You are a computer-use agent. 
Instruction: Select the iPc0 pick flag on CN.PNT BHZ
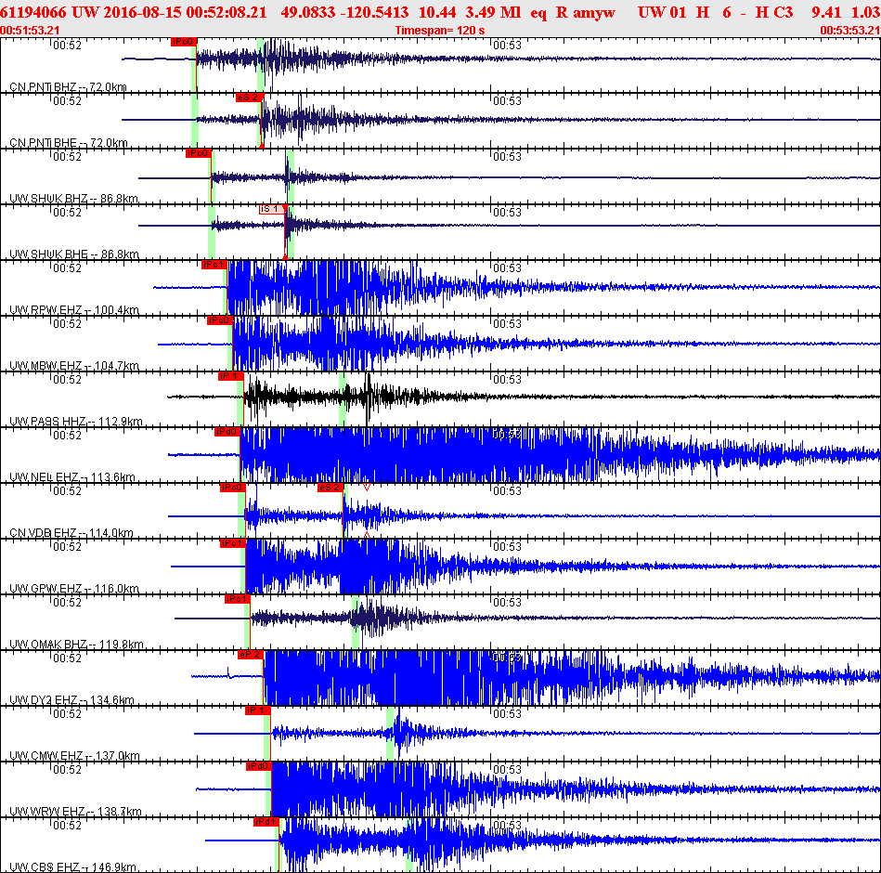pyautogui.click(x=183, y=42)
